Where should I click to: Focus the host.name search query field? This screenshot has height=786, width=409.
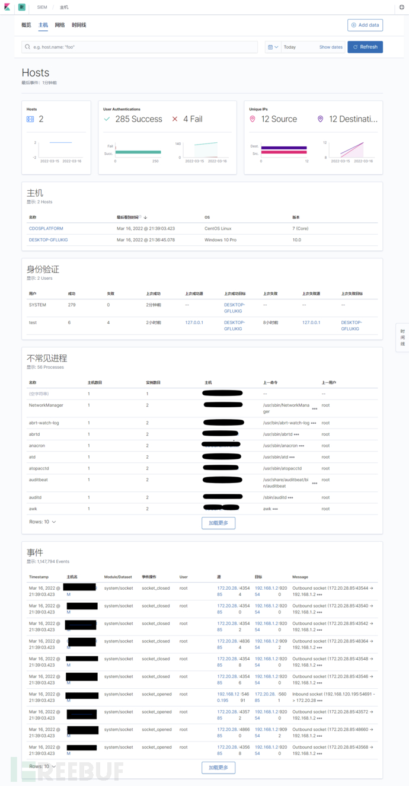point(140,47)
